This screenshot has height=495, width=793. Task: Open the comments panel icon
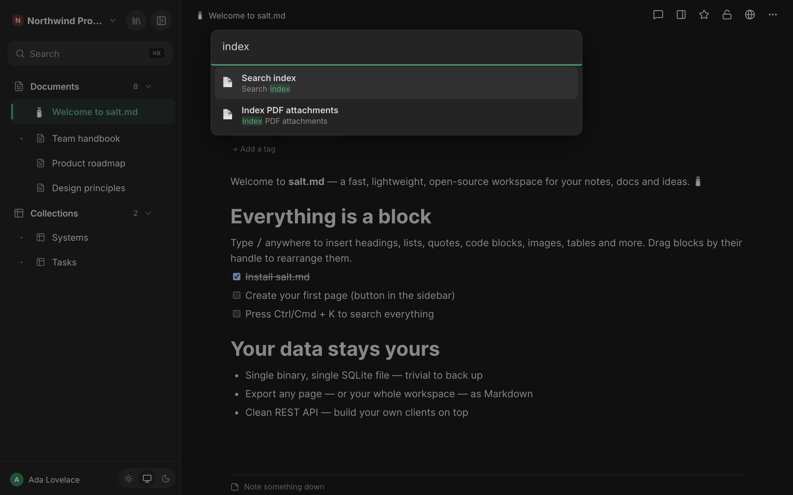(x=658, y=15)
